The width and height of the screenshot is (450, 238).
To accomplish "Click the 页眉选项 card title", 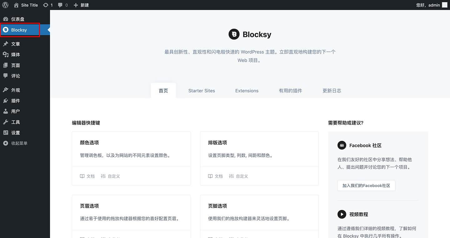I will pos(89,206).
